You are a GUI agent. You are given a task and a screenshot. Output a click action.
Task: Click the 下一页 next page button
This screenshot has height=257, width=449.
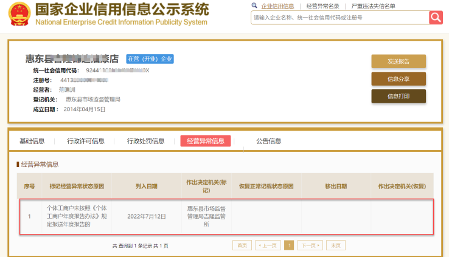[310, 245]
